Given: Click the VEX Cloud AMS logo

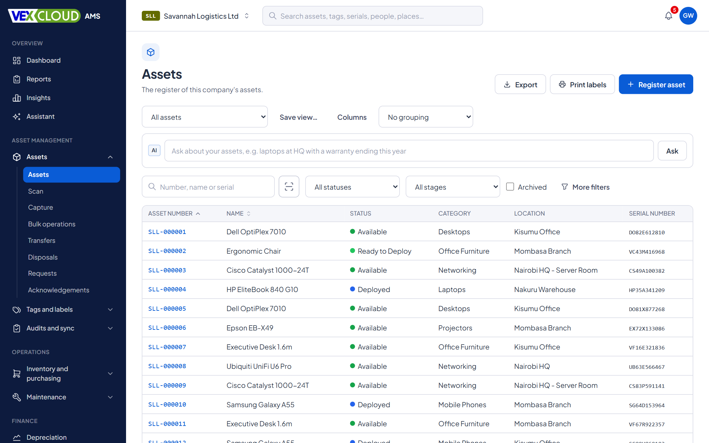Looking at the screenshot, I should tap(54, 16).
